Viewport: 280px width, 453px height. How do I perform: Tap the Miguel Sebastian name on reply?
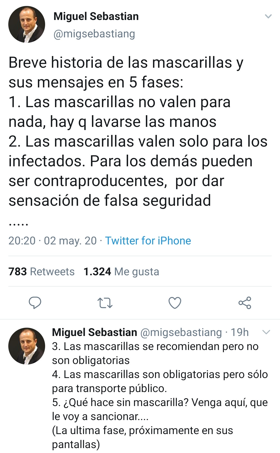tap(94, 332)
